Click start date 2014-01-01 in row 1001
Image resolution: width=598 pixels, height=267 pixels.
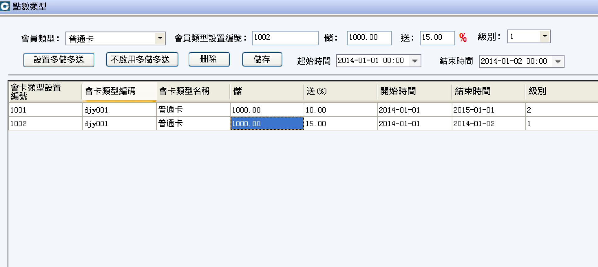pyautogui.click(x=415, y=110)
